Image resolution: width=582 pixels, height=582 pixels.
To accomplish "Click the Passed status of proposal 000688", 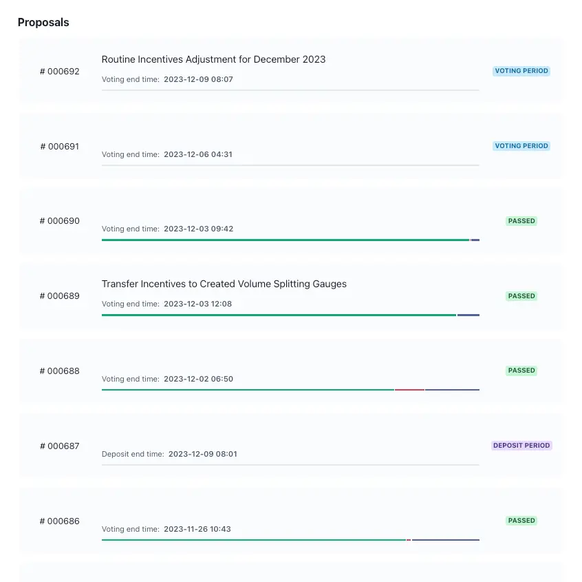I will pyautogui.click(x=521, y=371).
